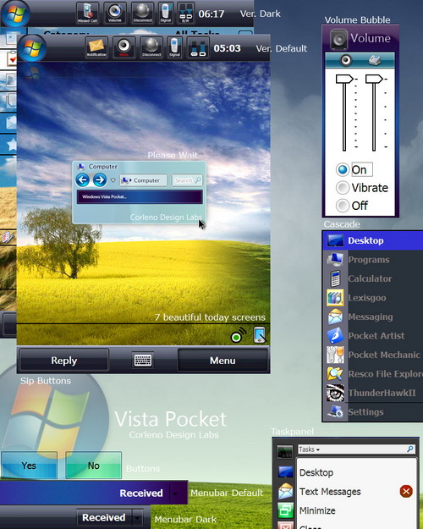Click Search field in Computer window
423x529 pixels.
[x=187, y=180]
